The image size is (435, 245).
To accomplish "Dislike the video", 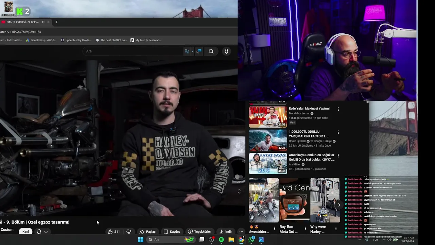I will tap(129, 232).
